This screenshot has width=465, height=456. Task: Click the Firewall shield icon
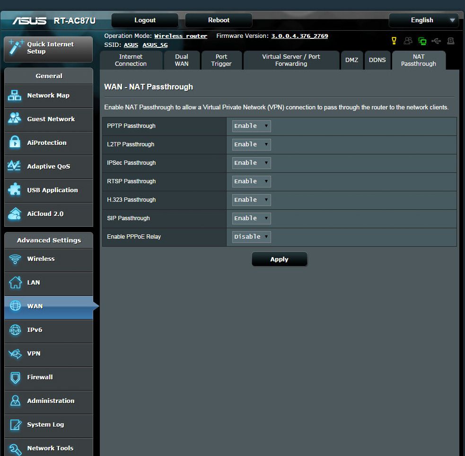(x=15, y=377)
